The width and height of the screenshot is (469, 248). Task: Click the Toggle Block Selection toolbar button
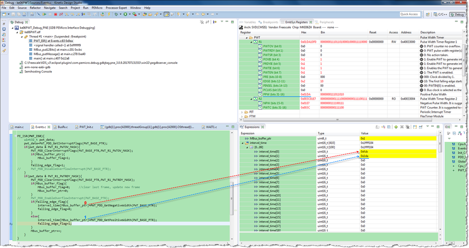click(172, 14)
